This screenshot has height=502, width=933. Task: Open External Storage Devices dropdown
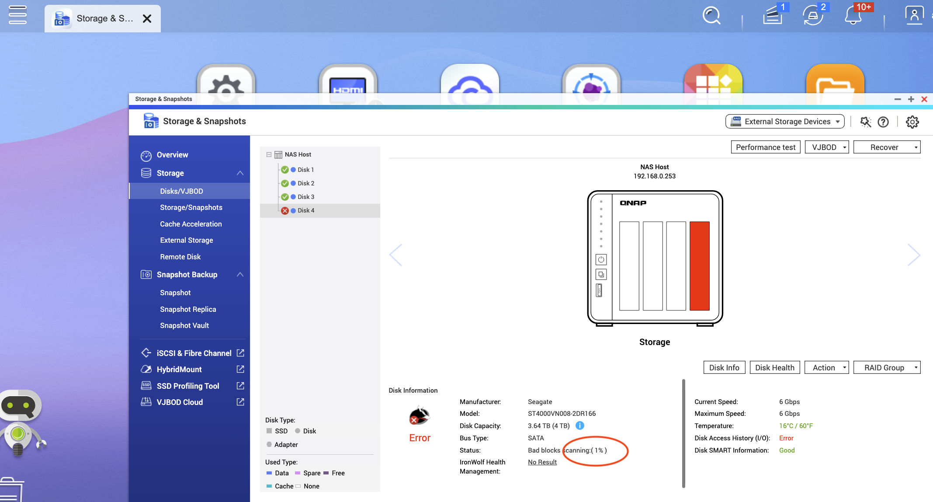click(785, 122)
